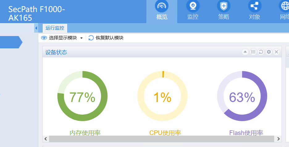289x147 pixels.
Task: Refresh the 设备状态 panel
Action: click(261, 52)
